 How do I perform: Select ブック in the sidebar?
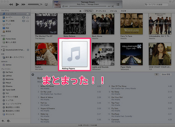coord(15,24)
